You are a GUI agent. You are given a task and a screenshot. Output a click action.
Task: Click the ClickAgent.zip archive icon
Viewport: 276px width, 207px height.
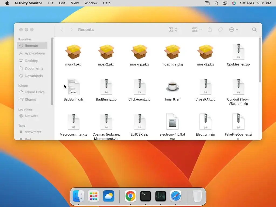tap(139, 87)
